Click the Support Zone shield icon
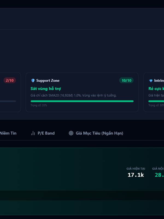Image resolution: width=164 pixels, height=219 pixels. tap(33, 80)
